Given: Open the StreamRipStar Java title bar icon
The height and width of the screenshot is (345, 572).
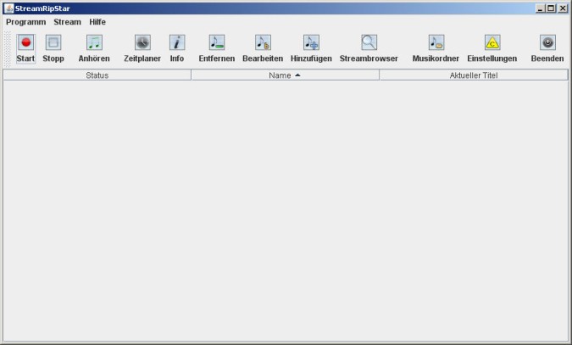Looking at the screenshot, I should (9, 8).
